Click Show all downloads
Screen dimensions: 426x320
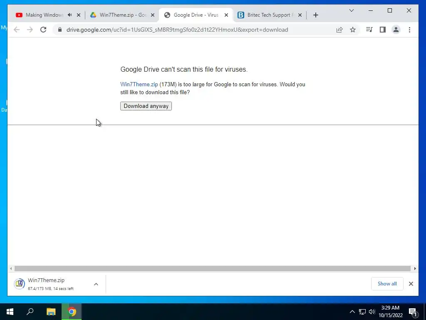click(x=387, y=284)
